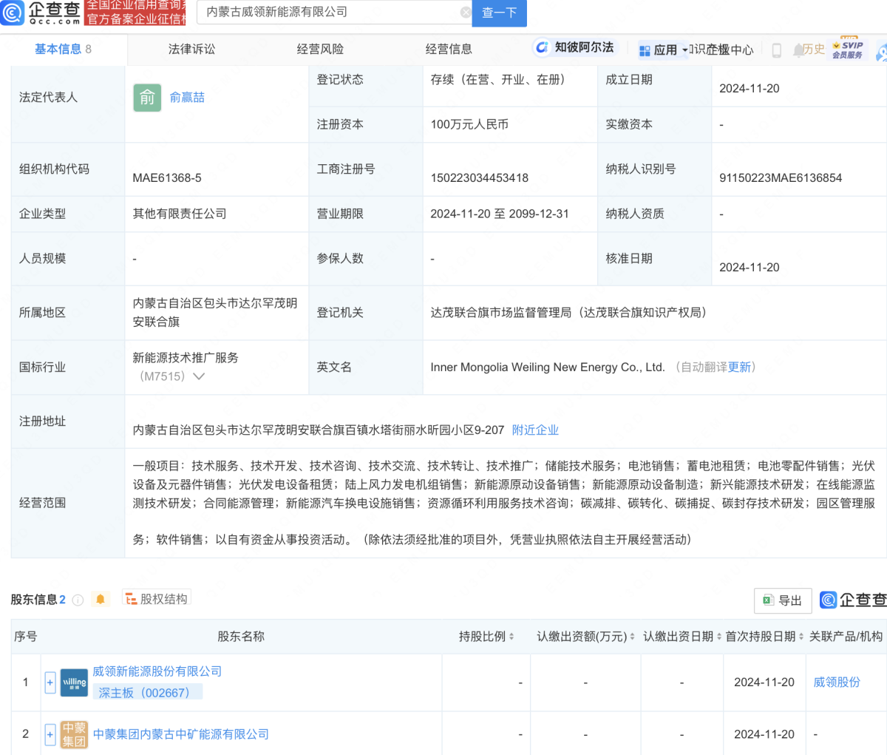The width and height of the screenshot is (887, 755).
Task: Click the mobile phone icon in the header
Action: [x=776, y=50]
